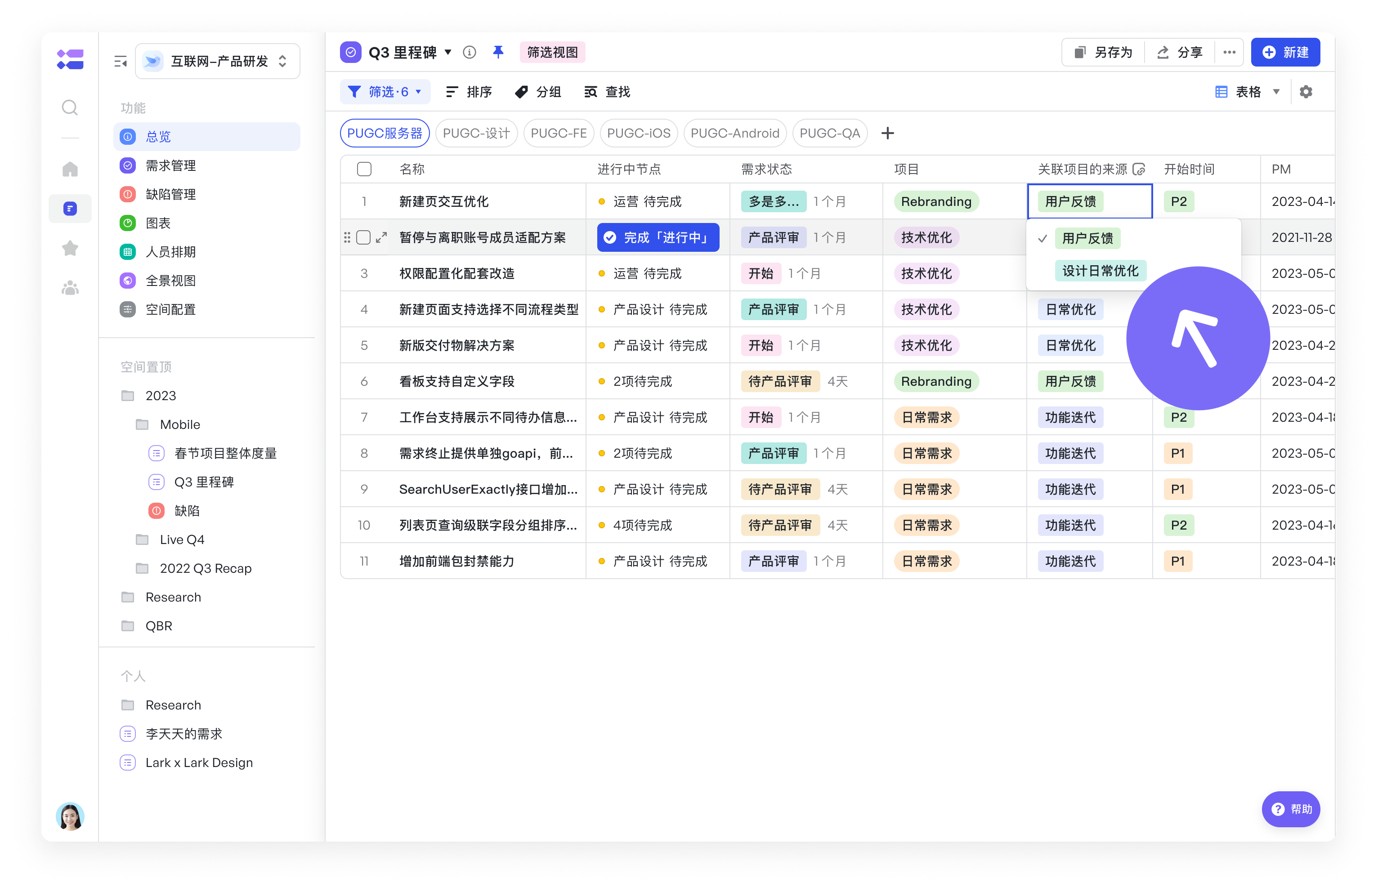Add a new view tab with plus
The height and width of the screenshot is (892, 1378).
pyautogui.click(x=887, y=134)
